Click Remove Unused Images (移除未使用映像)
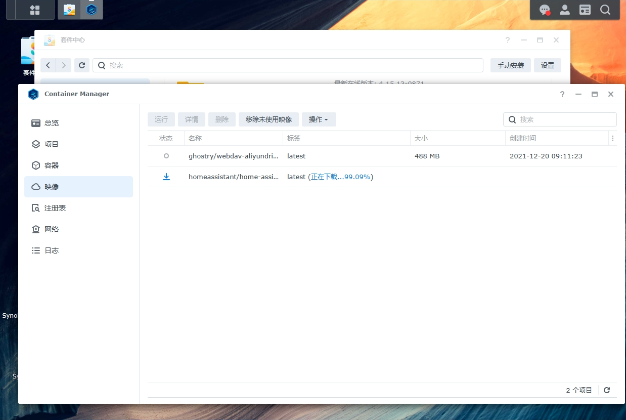 point(269,119)
